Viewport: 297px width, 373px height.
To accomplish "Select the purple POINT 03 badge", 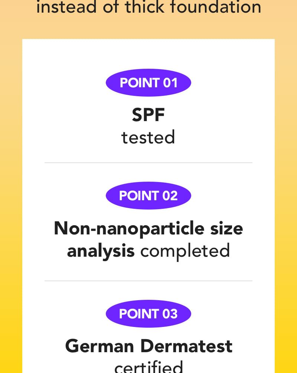I will point(148,314).
